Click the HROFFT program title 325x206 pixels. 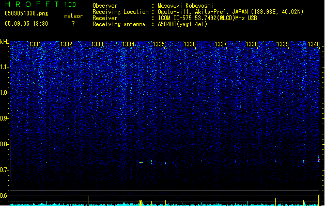[32, 4]
